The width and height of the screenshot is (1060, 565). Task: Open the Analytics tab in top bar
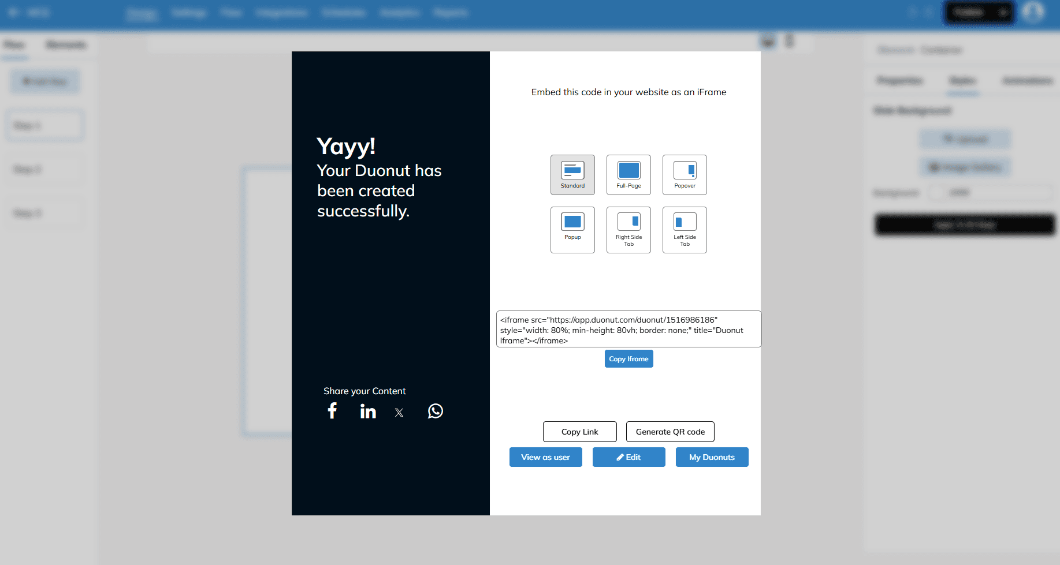pyautogui.click(x=399, y=13)
